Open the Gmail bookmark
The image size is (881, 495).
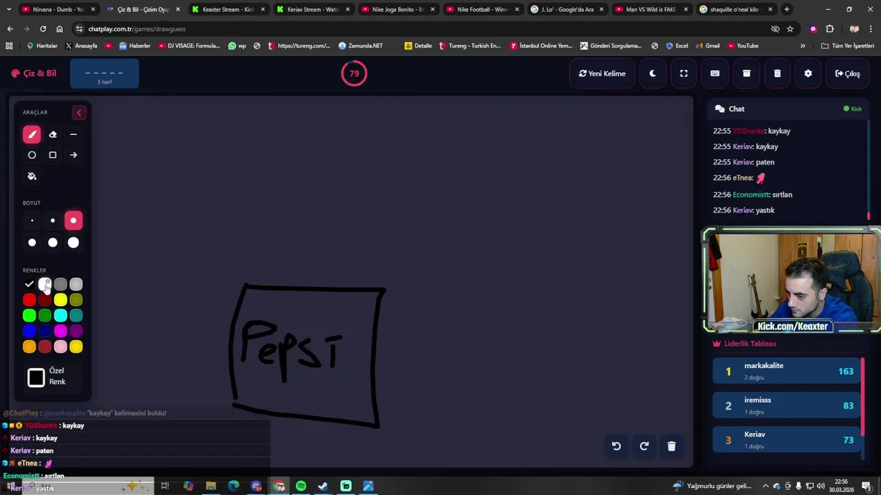point(707,46)
